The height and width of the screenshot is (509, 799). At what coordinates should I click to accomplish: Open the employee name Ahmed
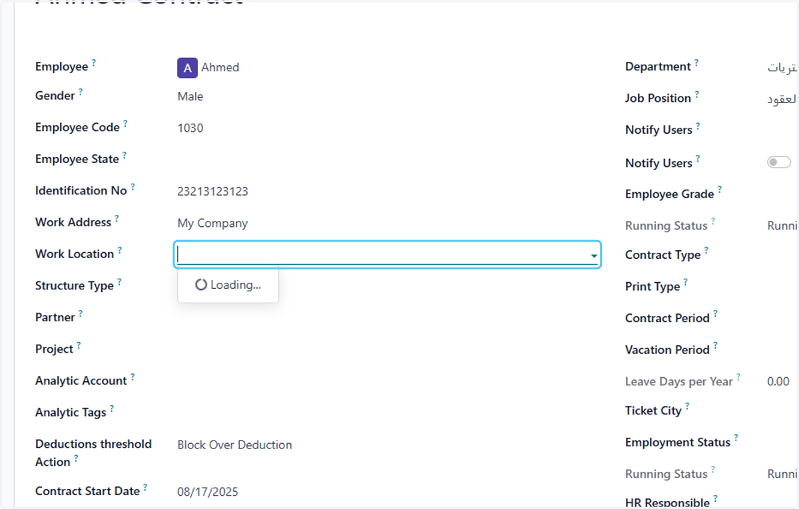point(220,67)
